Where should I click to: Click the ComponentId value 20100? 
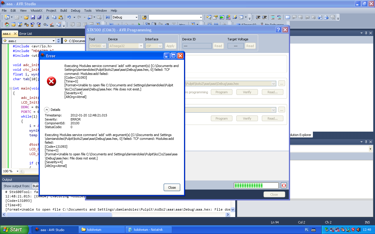[75, 123]
